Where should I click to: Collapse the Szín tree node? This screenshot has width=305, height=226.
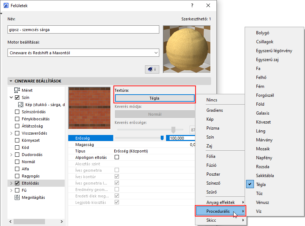pyautogui.click(x=11, y=97)
